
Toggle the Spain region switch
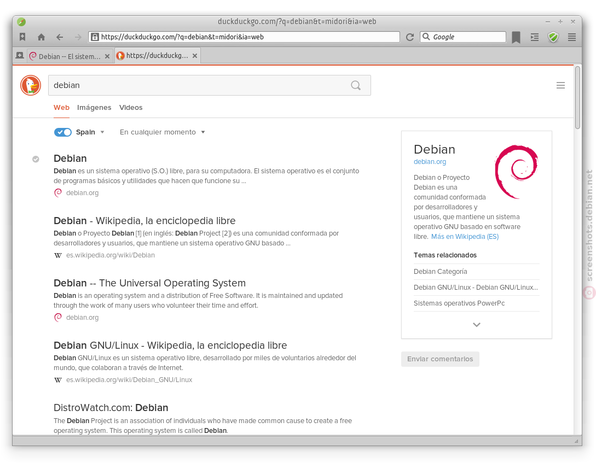point(63,132)
